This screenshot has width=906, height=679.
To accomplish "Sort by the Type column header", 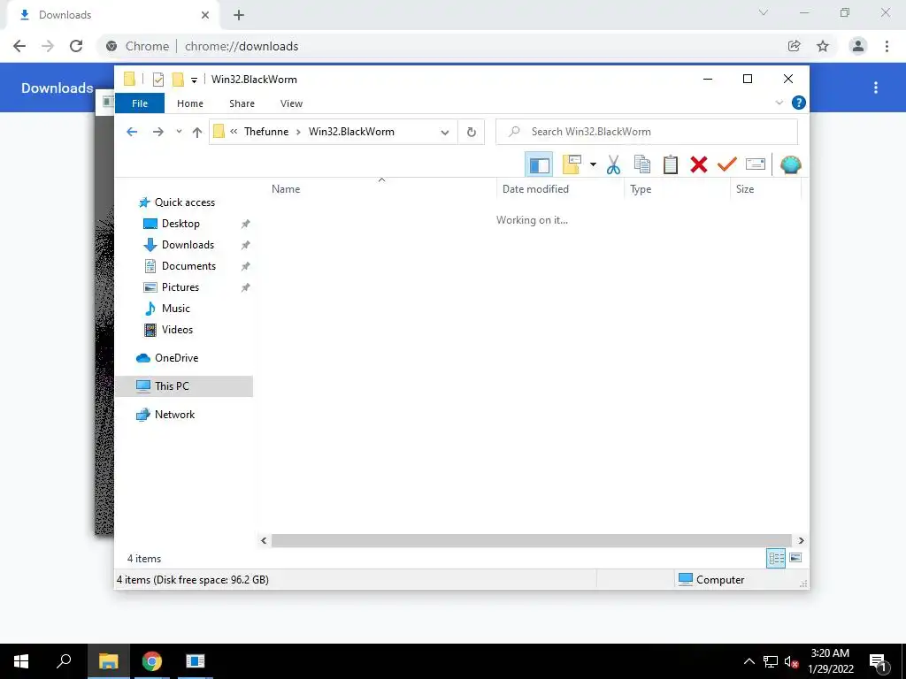I will [677, 189].
